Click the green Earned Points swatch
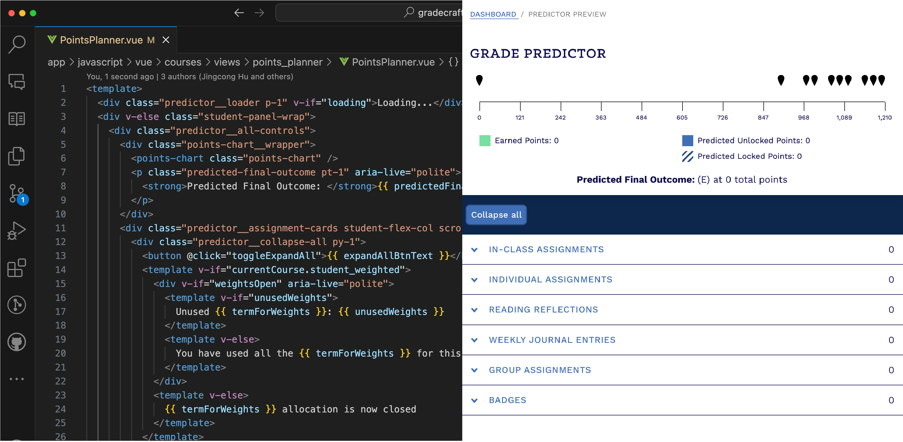This screenshot has height=442, width=903. tap(485, 141)
